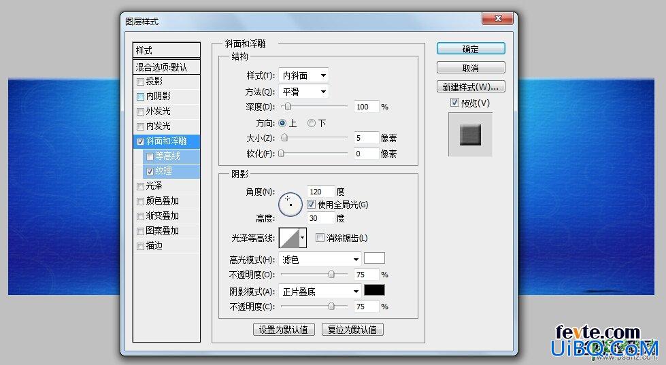Click the angle dial control
This screenshot has height=365, width=666.
tap(290, 204)
